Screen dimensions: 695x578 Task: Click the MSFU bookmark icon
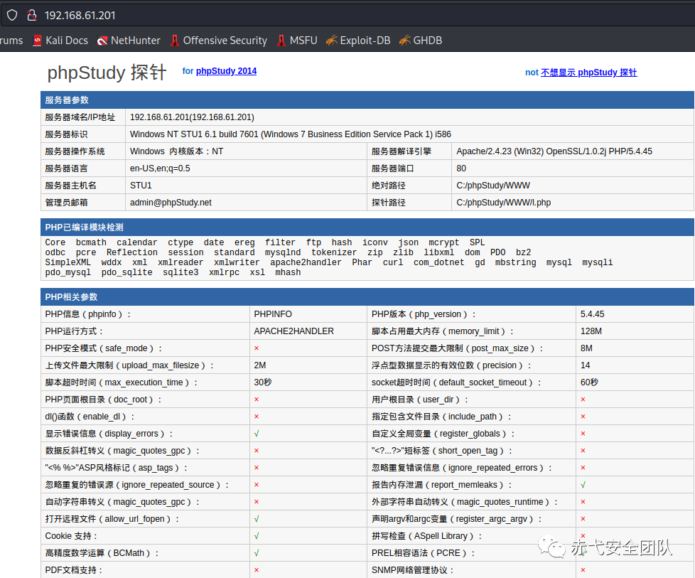[x=281, y=41]
